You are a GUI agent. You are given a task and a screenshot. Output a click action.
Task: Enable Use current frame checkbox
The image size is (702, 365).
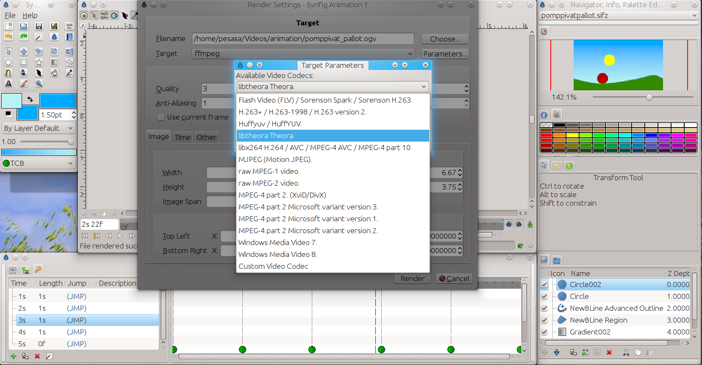tap(161, 117)
